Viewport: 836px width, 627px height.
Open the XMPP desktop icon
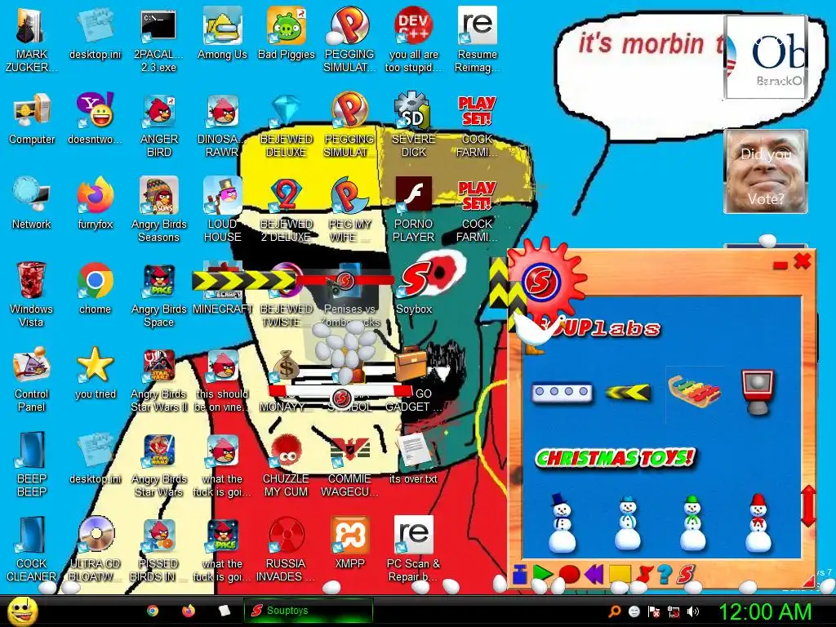tap(349, 543)
